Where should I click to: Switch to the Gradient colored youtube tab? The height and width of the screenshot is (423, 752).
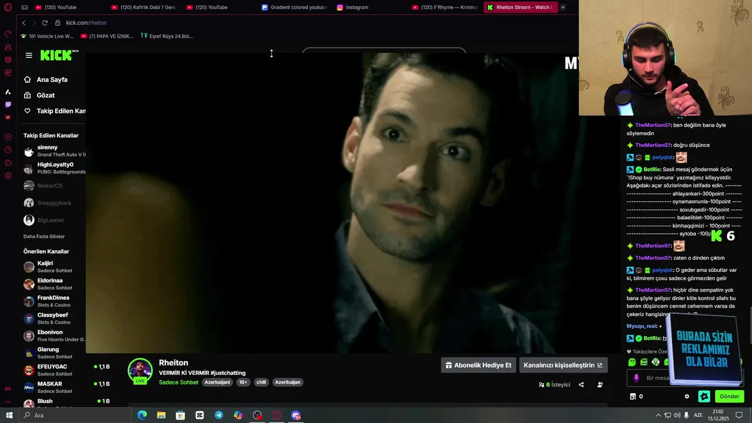tap(294, 8)
